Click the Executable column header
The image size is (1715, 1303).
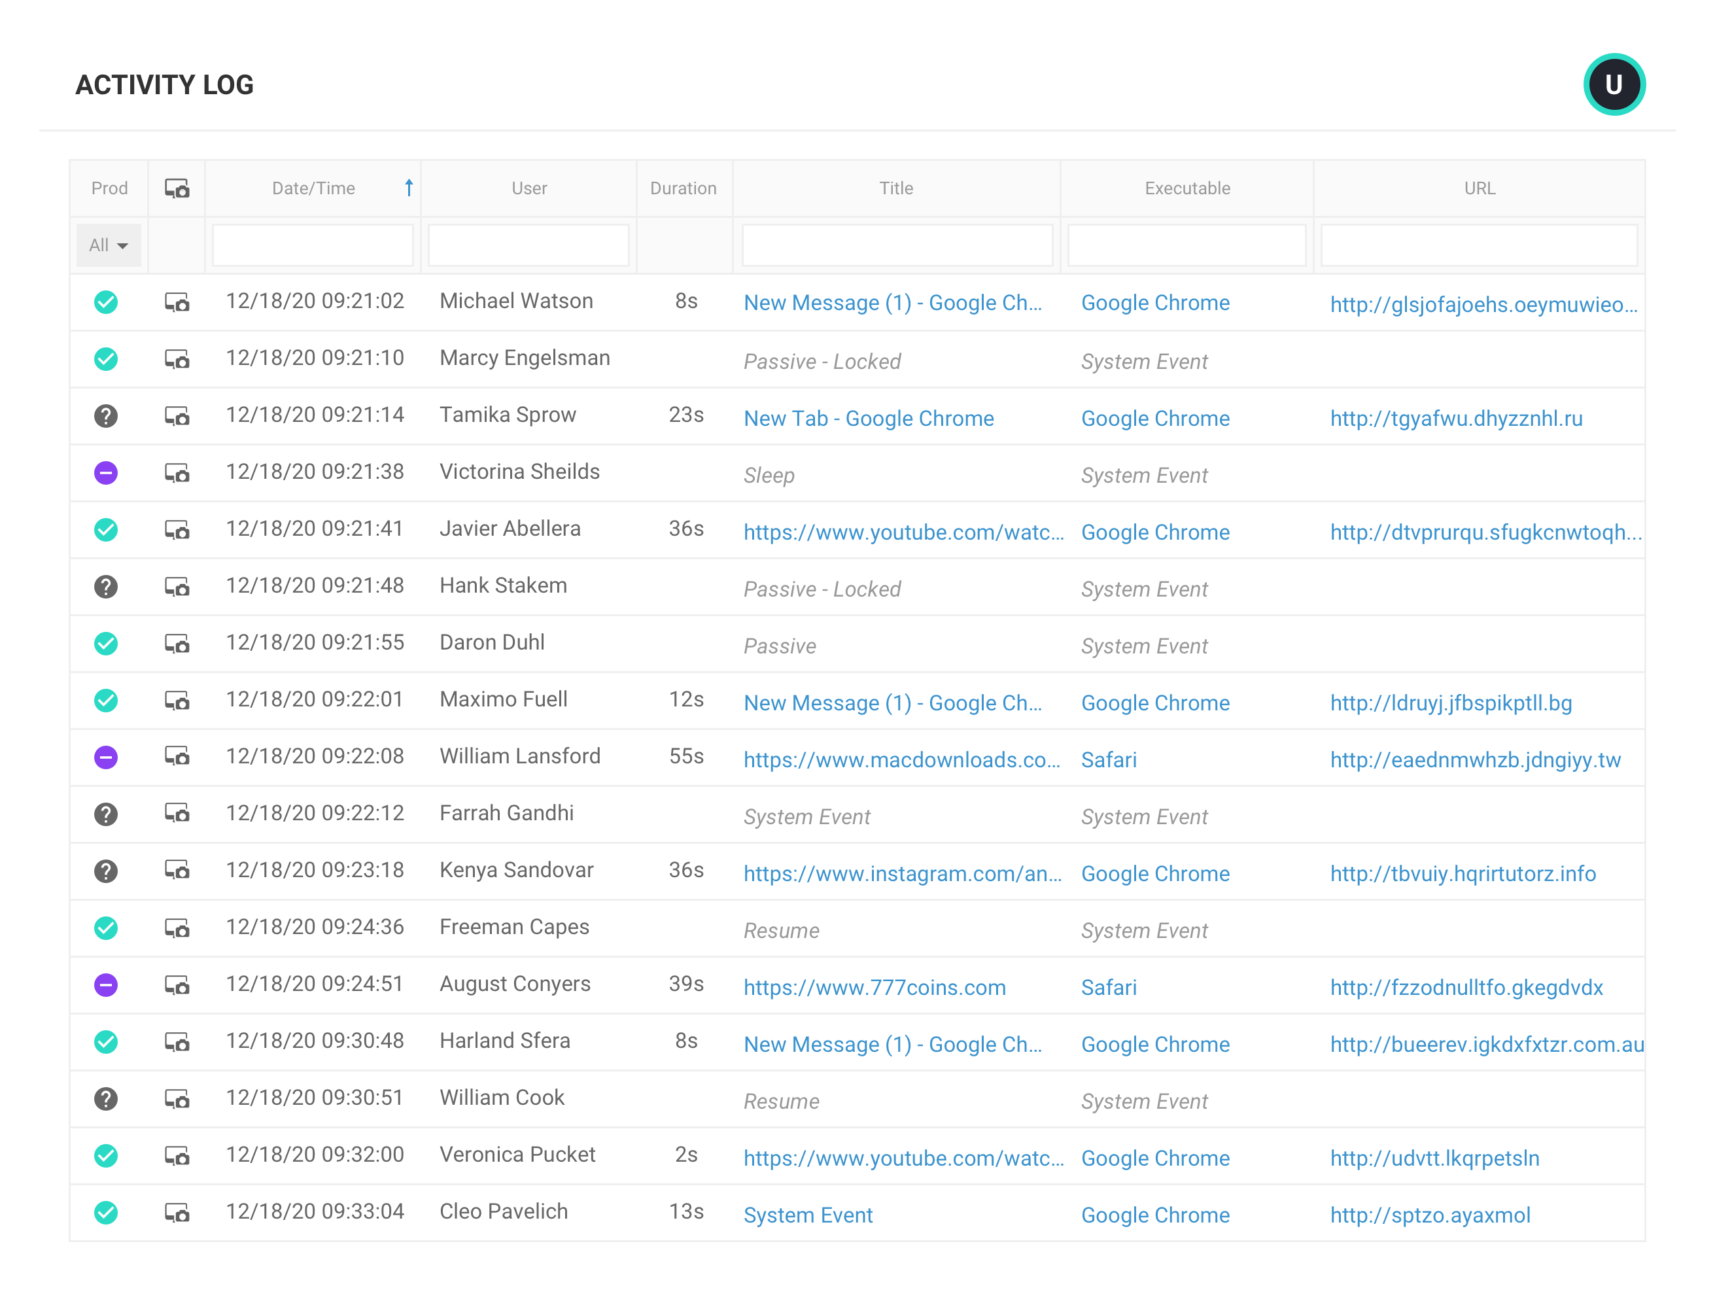tap(1187, 188)
